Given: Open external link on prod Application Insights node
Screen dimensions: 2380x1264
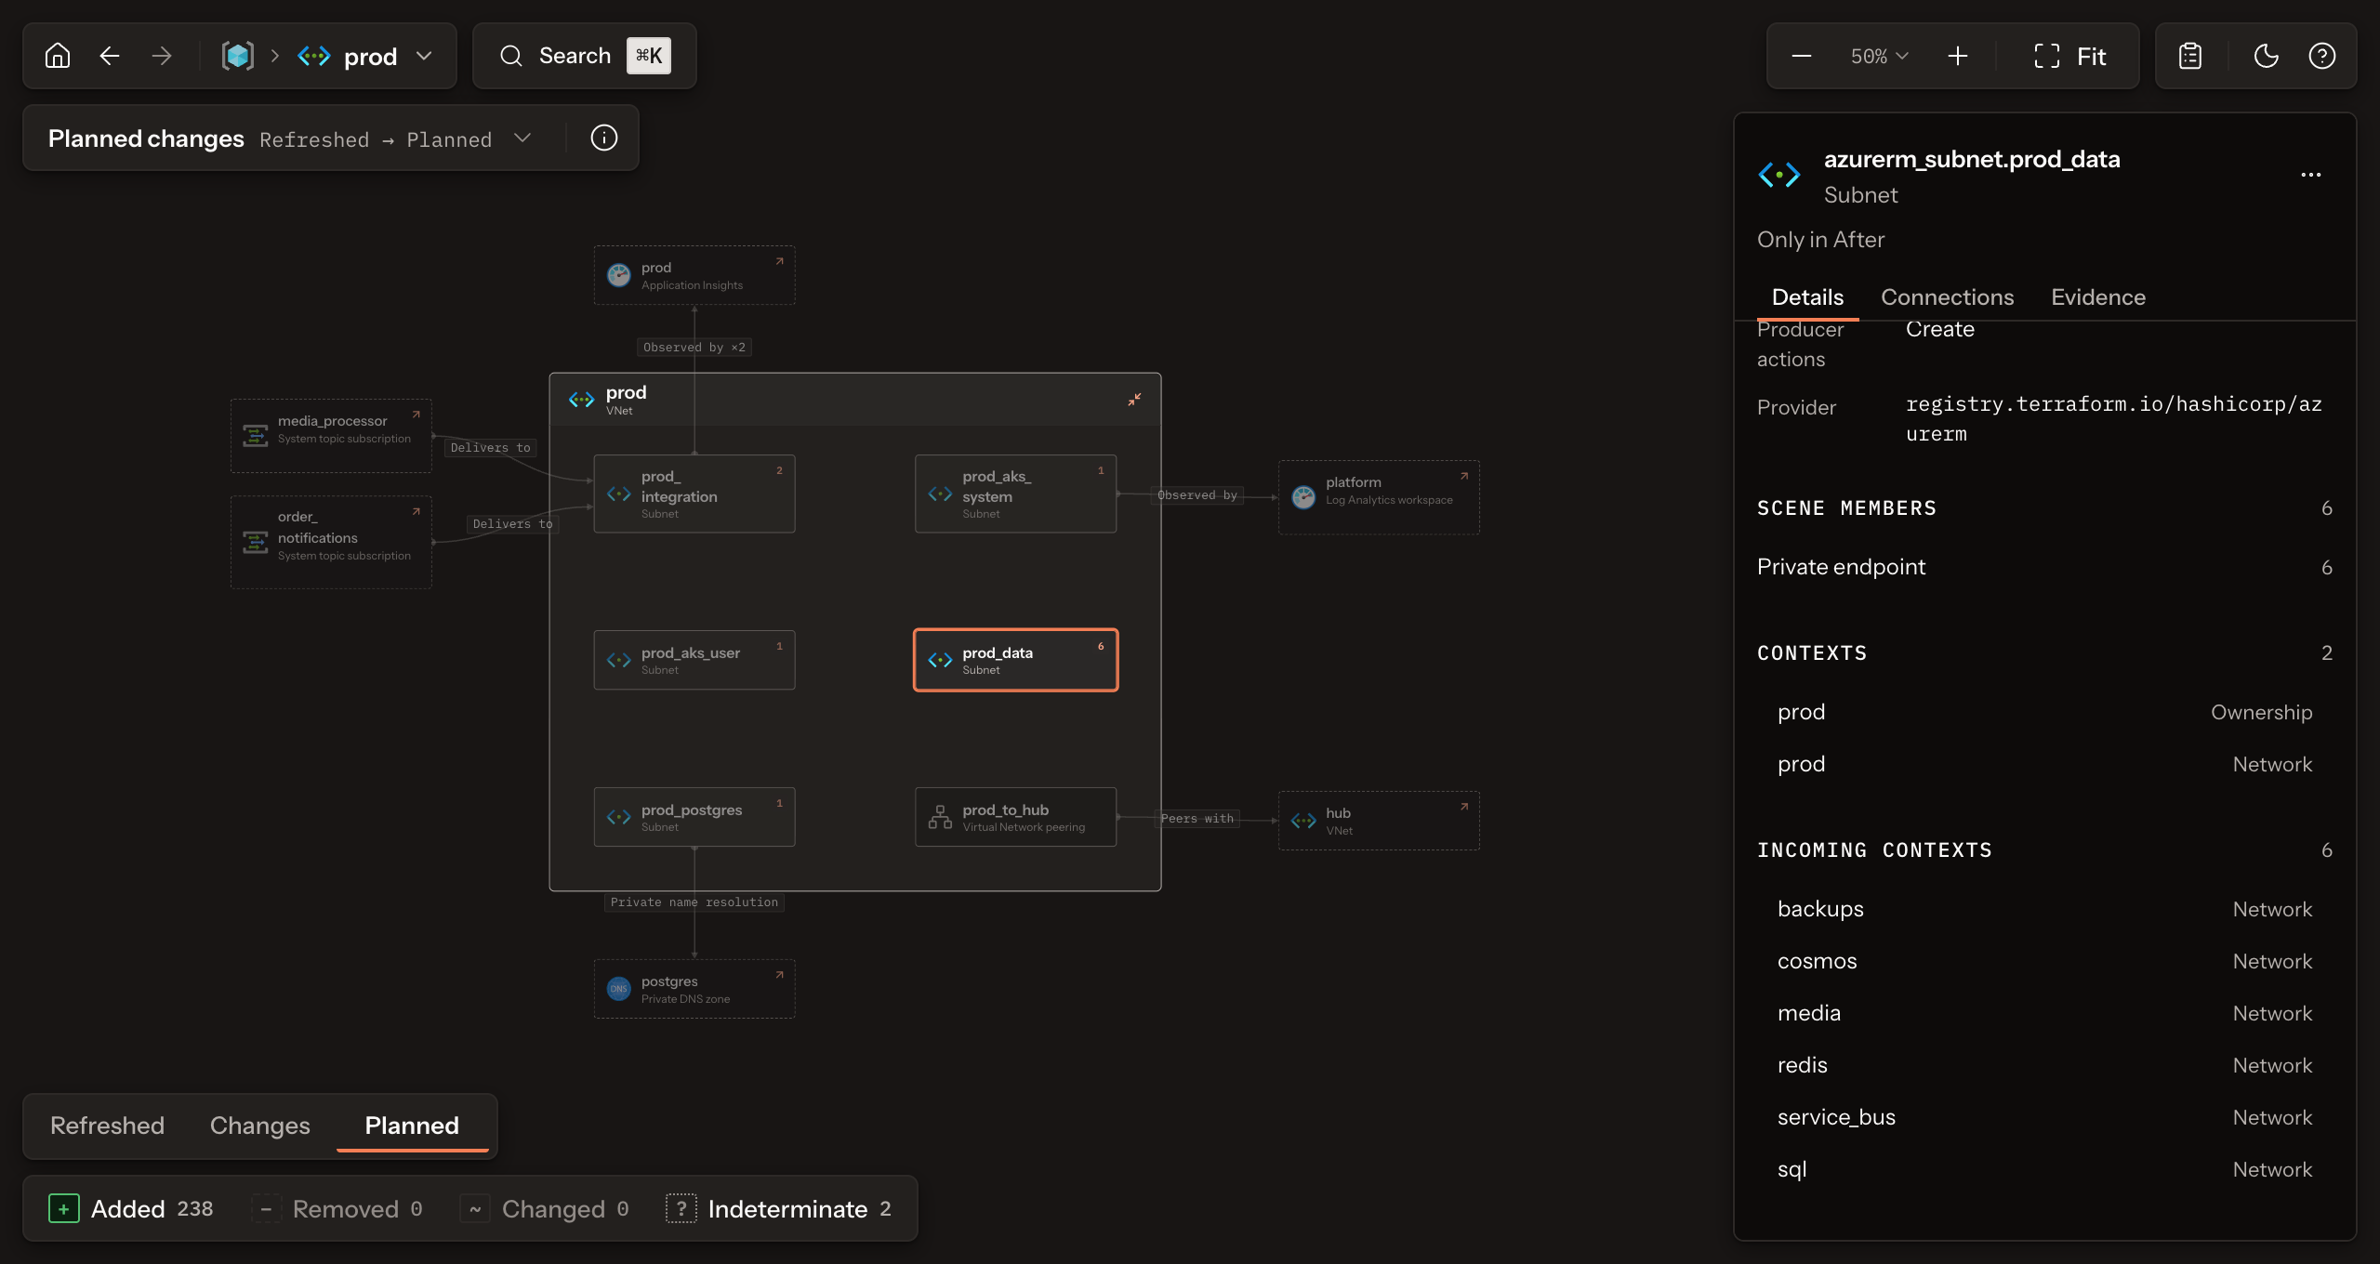Looking at the screenshot, I should 779,261.
